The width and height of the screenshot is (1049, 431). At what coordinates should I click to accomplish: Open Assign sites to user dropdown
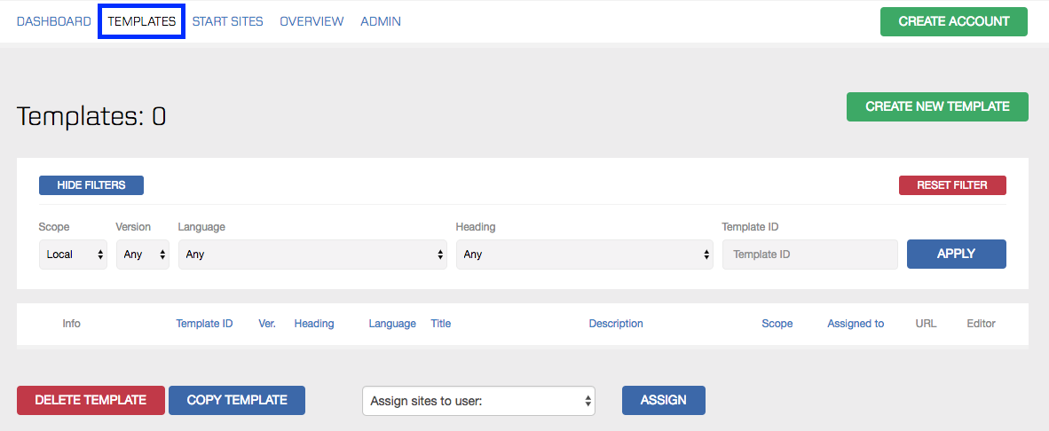pyautogui.click(x=479, y=401)
